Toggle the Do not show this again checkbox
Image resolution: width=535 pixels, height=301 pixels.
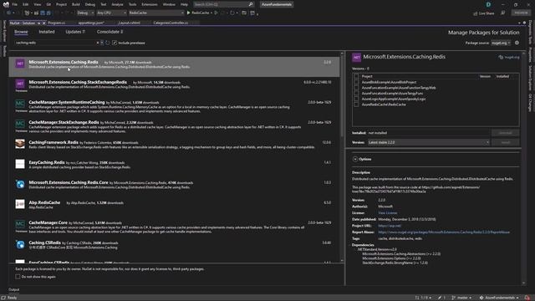(x=18, y=277)
